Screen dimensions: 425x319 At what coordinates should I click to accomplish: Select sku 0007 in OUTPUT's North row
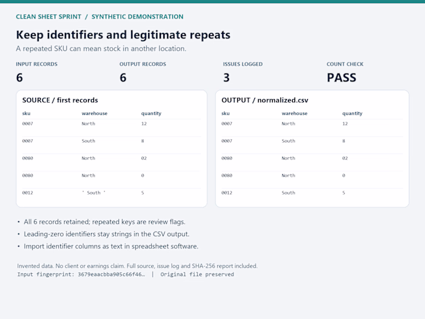tap(227, 124)
